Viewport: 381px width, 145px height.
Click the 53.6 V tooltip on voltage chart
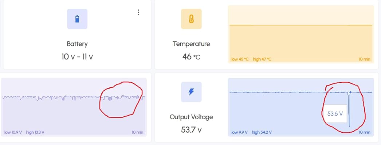pos(335,114)
